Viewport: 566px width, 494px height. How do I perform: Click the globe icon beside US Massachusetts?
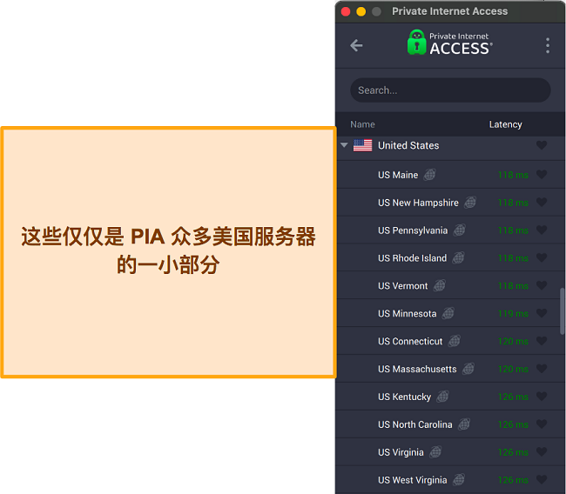coord(468,370)
